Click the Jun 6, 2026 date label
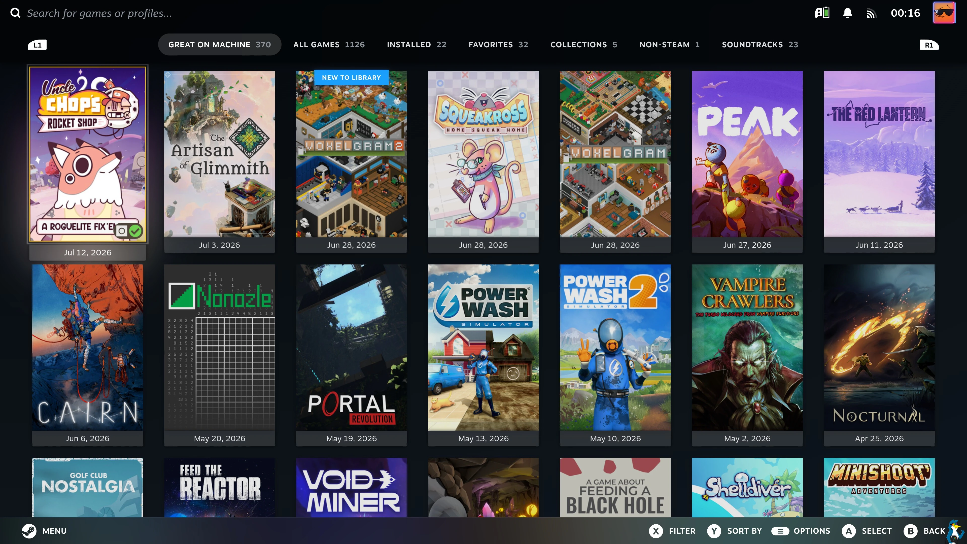This screenshot has height=544, width=967. point(87,438)
